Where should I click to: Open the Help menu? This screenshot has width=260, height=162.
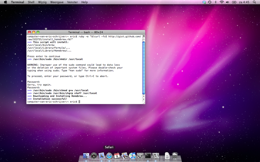[84, 2]
